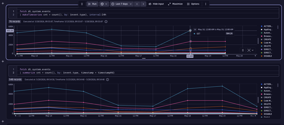Click the 1d interval tag in tooltip
The image size is (284, 125).
(195, 29)
